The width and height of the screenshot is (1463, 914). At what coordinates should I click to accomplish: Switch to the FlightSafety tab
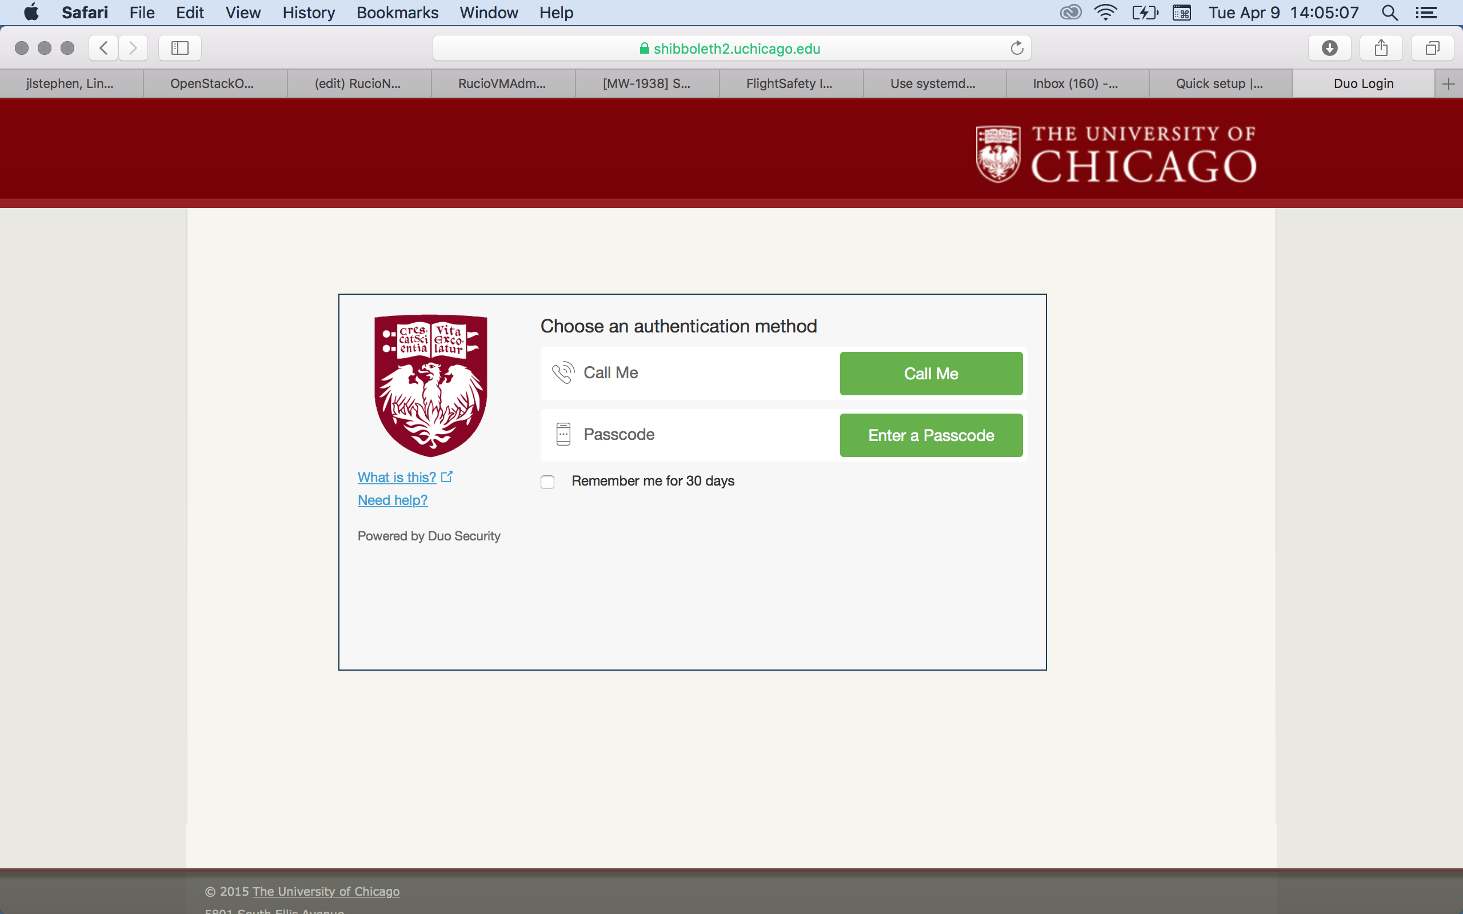789,83
